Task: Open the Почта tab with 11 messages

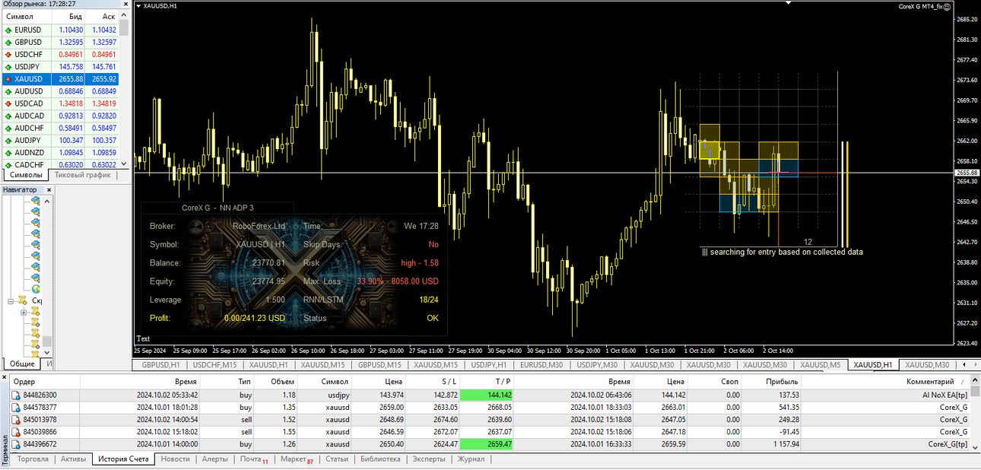Action: 254,459
